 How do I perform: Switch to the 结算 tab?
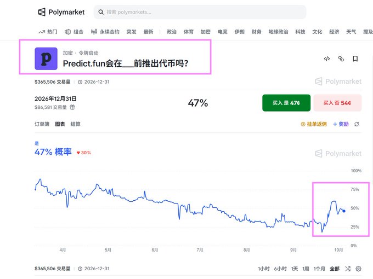click(x=75, y=124)
